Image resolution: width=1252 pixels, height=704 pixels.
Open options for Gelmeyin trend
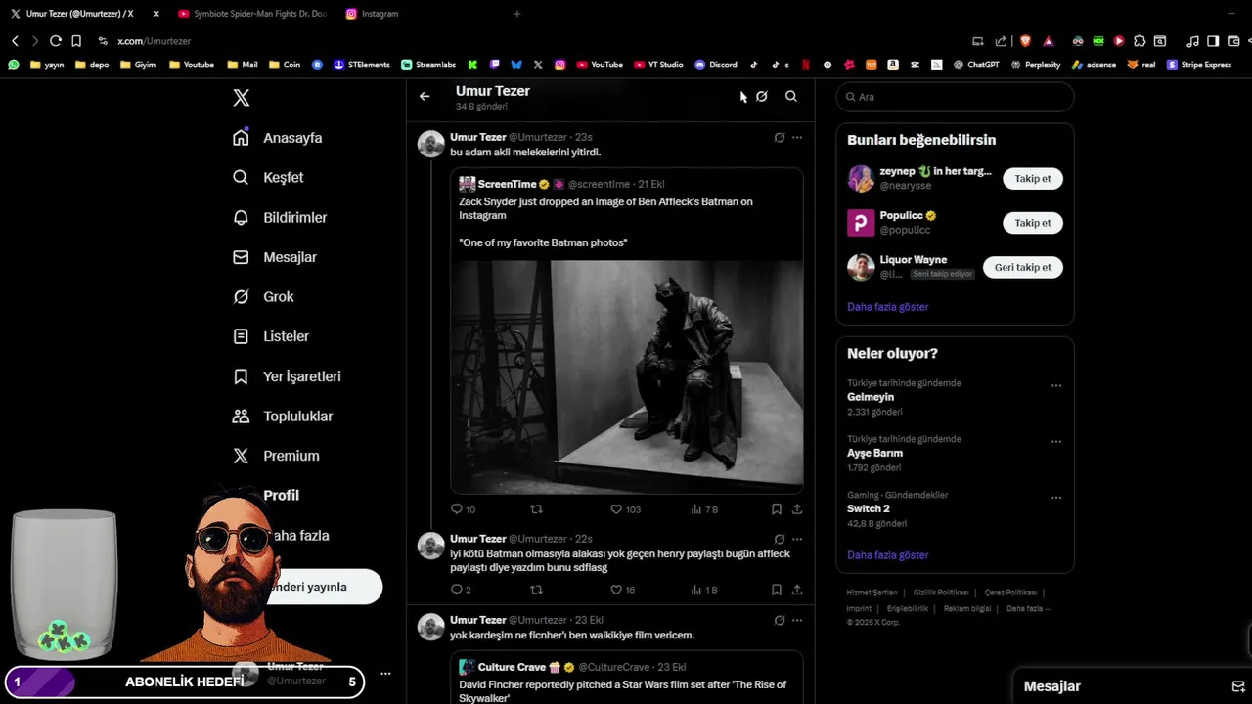[1056, 386]
